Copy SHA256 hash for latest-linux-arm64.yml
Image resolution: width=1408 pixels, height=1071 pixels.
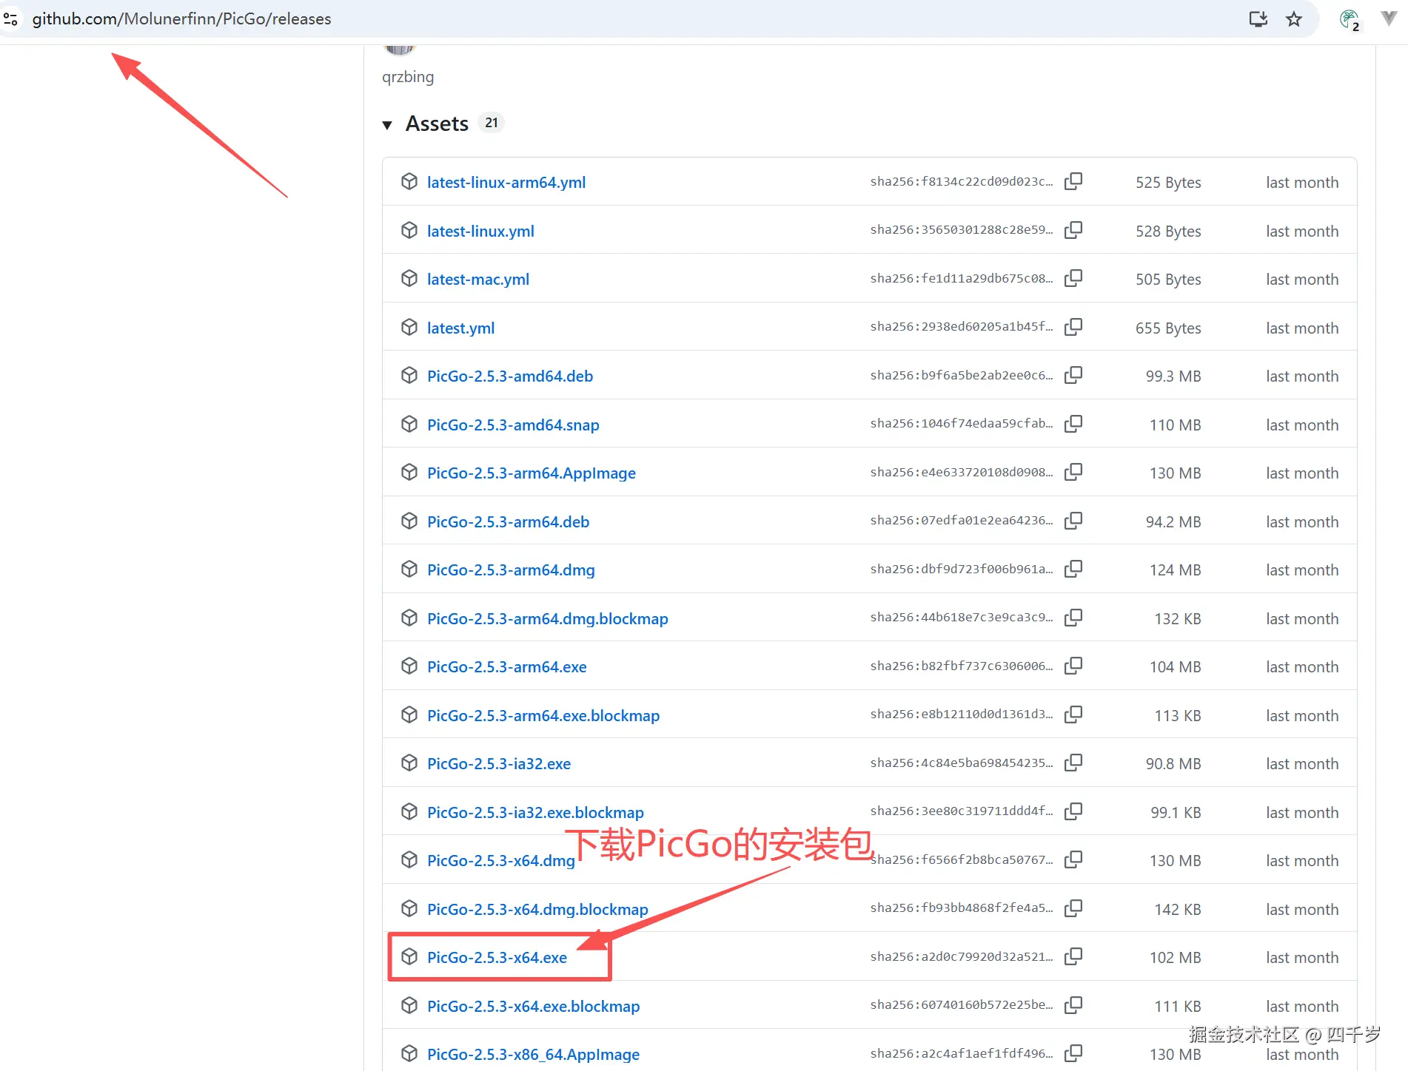pyautogui.click(x=1073, y=182)
